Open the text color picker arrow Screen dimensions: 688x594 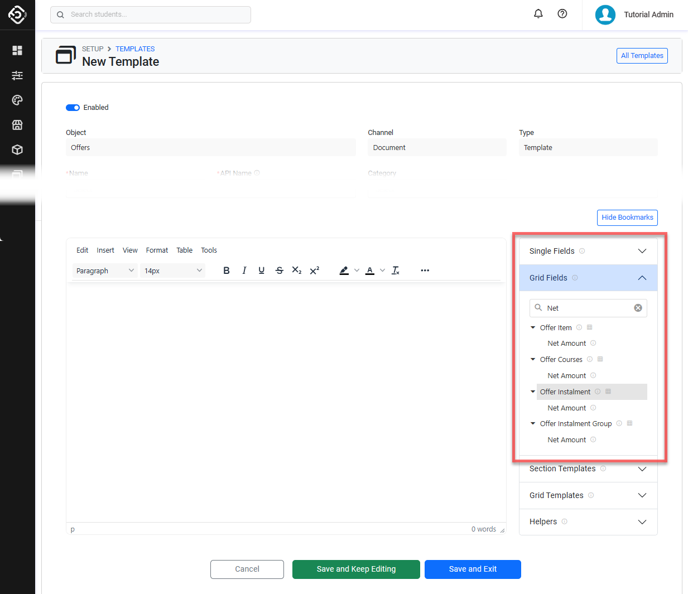(x=382, y=271)
